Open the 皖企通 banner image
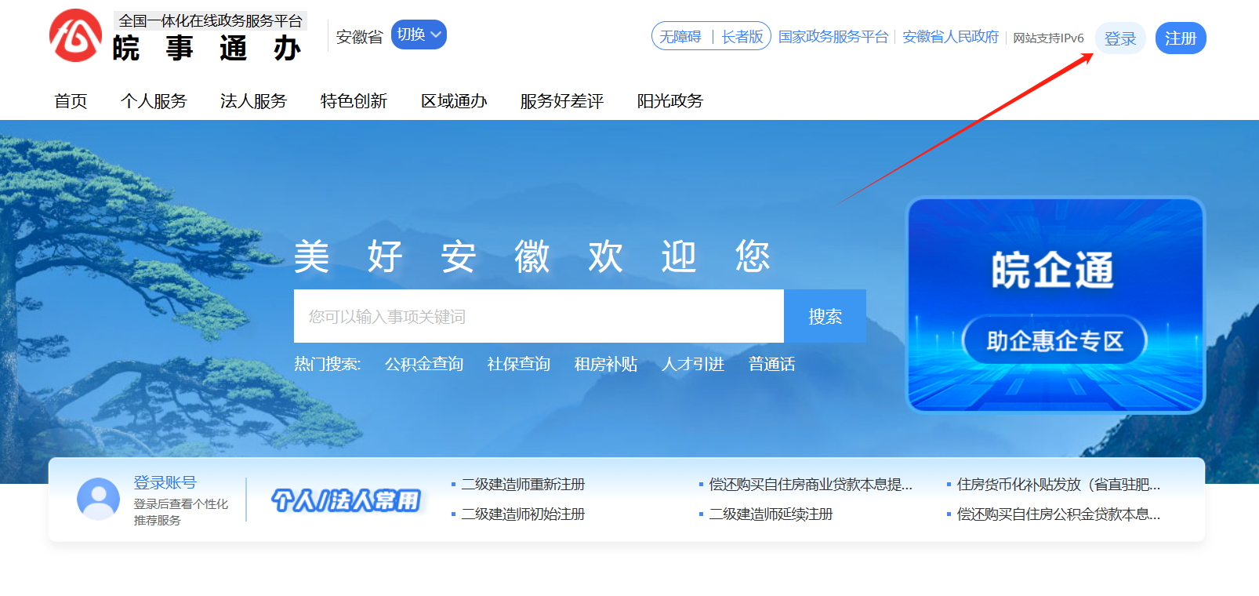Screen dimensions: 1259x596 tap(1054, 304)
